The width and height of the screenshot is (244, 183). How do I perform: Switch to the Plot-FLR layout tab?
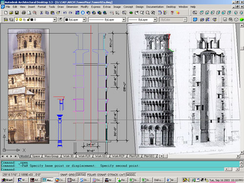pos(134,156)
